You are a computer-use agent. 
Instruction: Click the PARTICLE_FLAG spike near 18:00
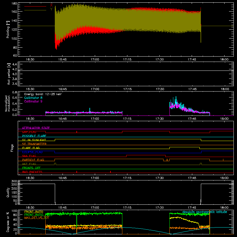tap(223, 160)
